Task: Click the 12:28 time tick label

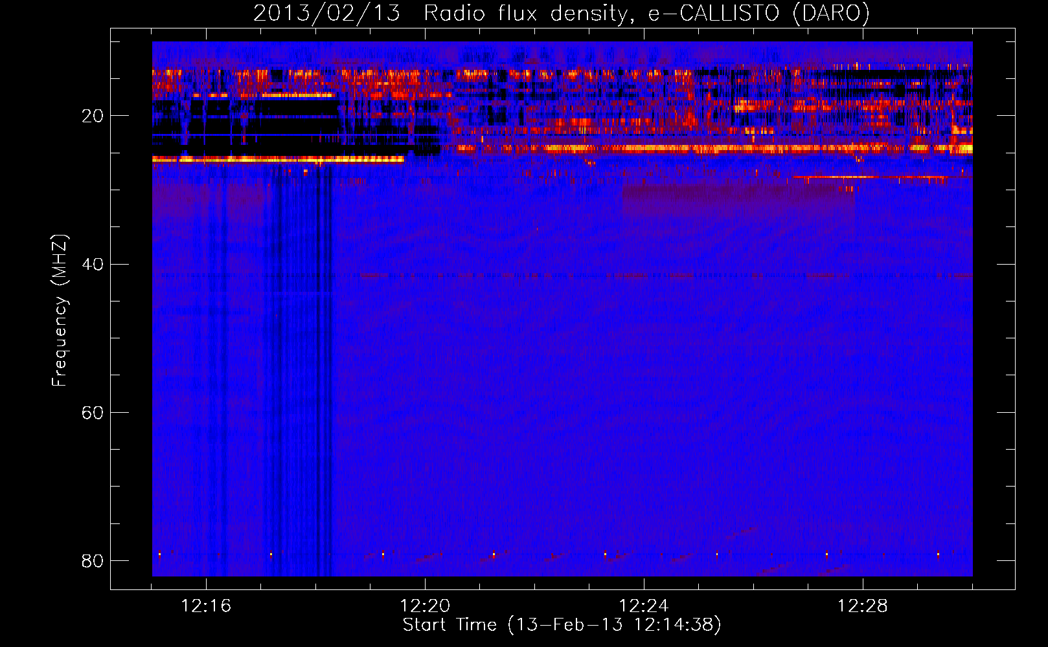Action: tap(863, 606)
